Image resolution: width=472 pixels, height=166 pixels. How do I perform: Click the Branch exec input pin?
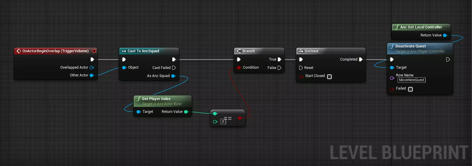pyautogui.click(x=239, y=59)
